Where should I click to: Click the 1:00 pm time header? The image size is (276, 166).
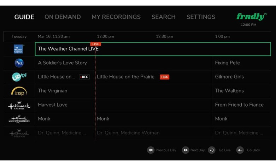(222, 37)
